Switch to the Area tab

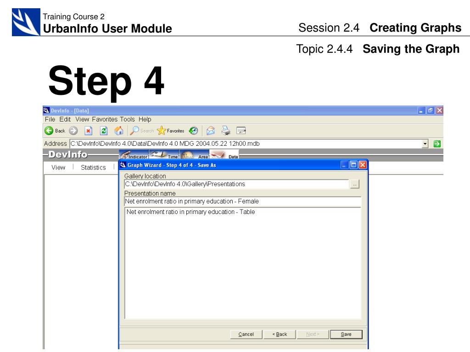point(194,155)
